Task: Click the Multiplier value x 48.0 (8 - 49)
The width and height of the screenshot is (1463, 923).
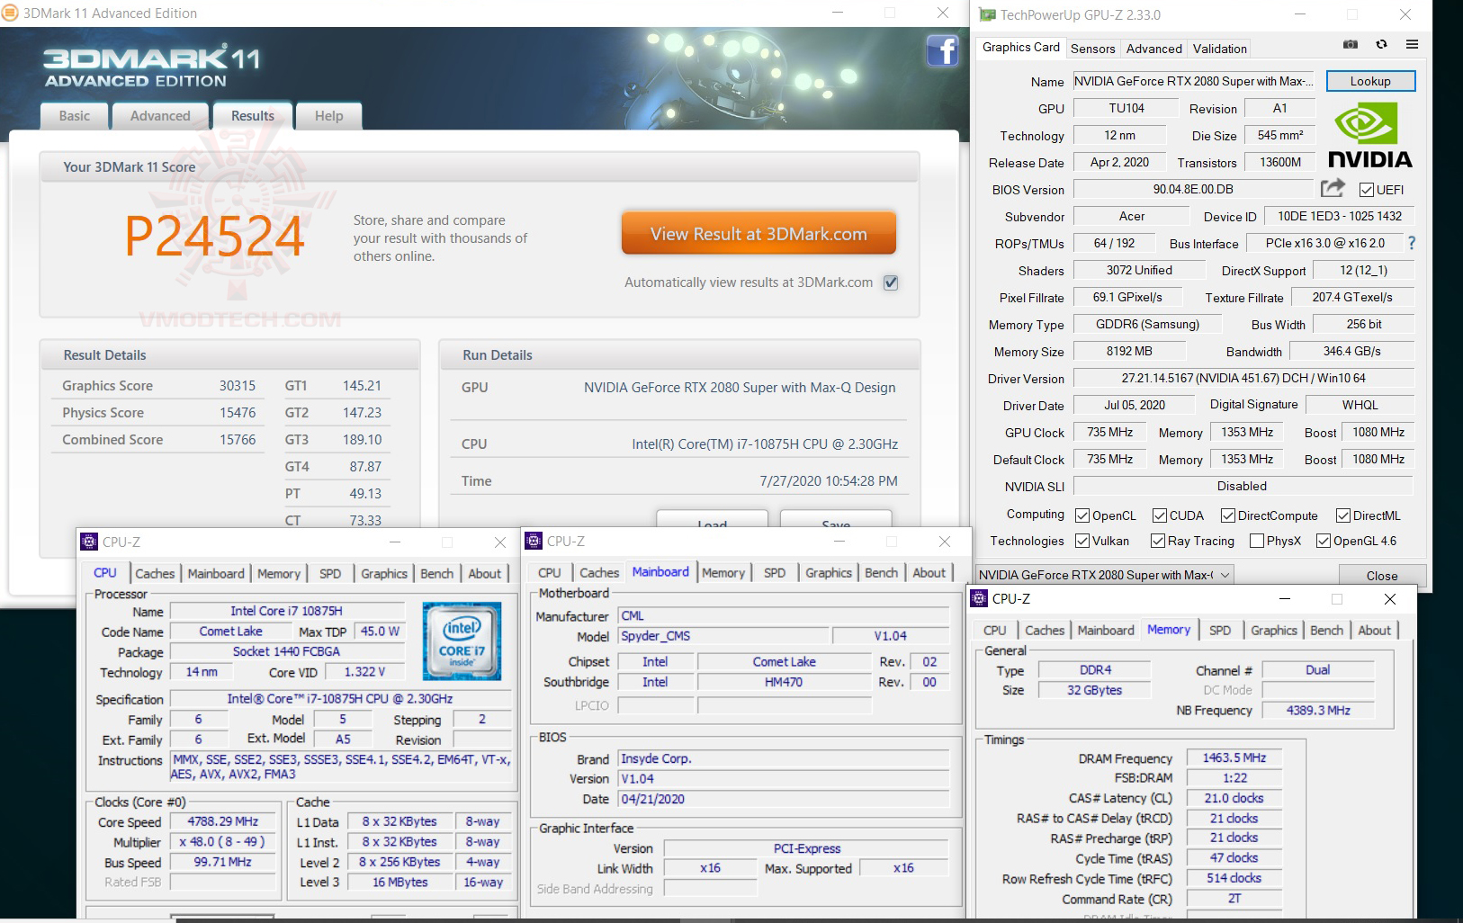Action: pyautogui.click(x=222, y=842)
